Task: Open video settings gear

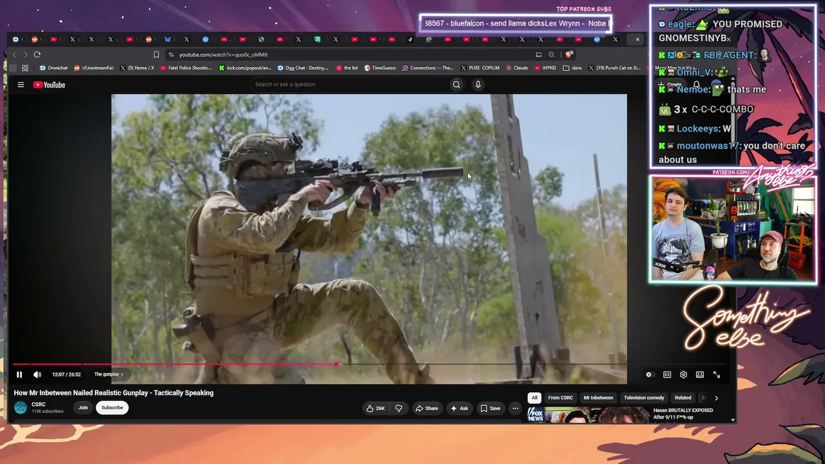Action: [x=683, y=374]
